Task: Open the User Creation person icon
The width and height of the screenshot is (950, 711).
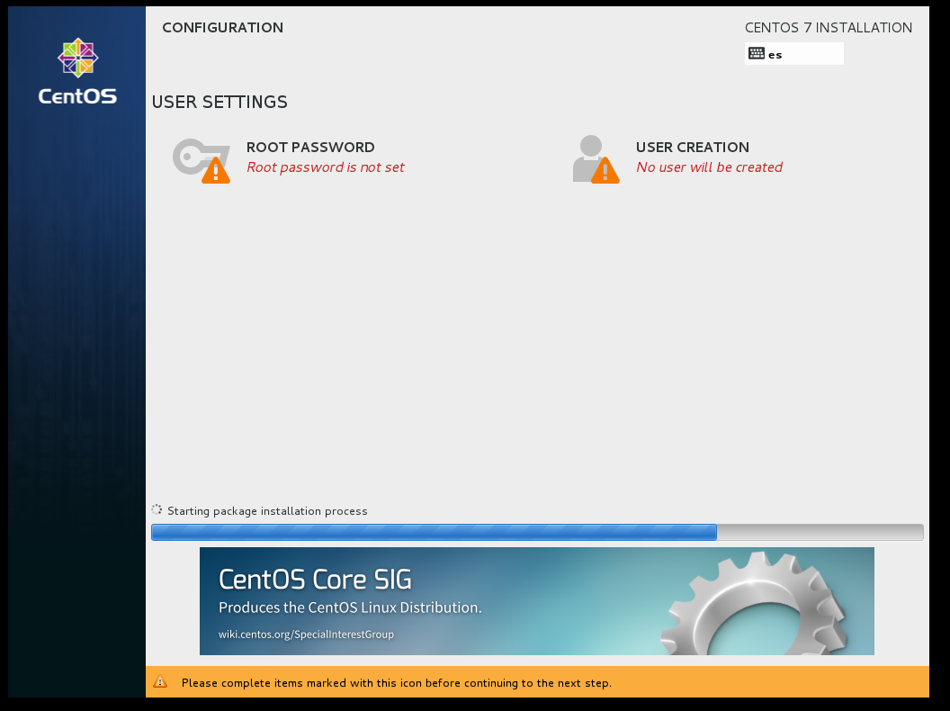Action: point(596,158)
